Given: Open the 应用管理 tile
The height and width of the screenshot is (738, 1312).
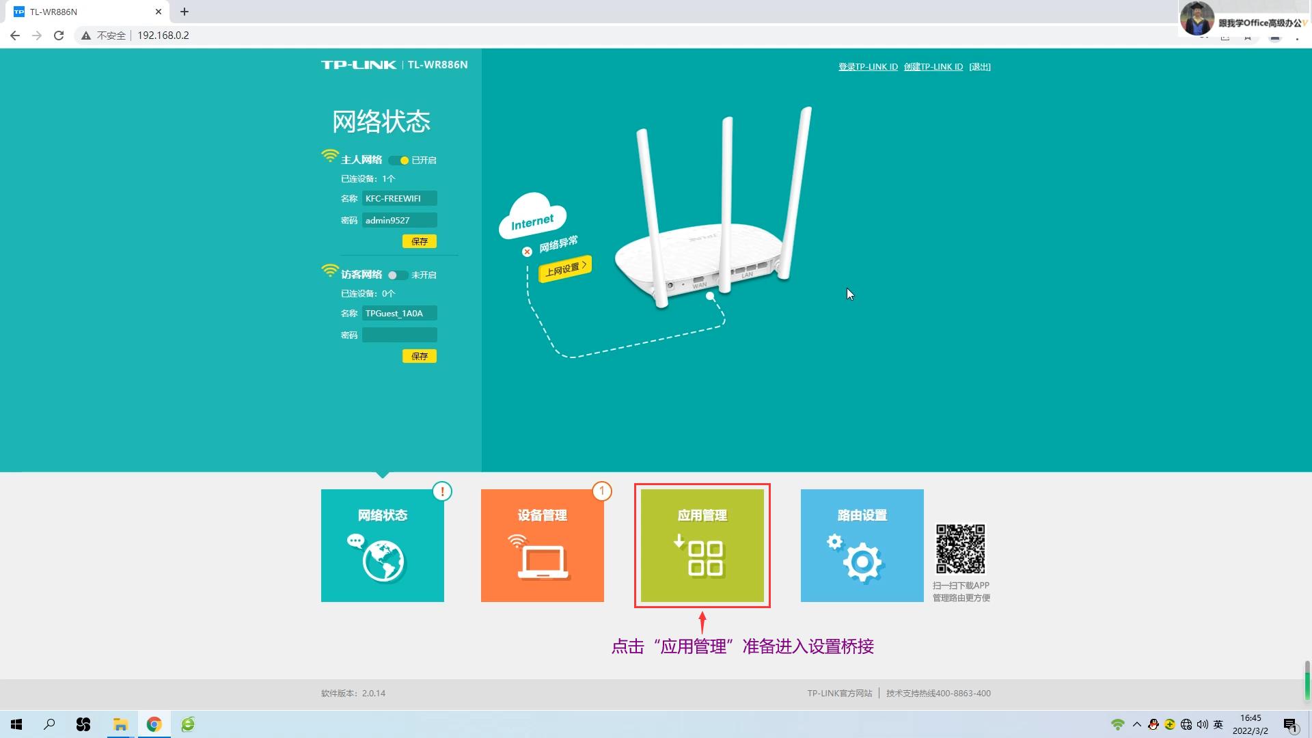Looking at the screenshot, I should pyautogui.click(x=702, y=545).
